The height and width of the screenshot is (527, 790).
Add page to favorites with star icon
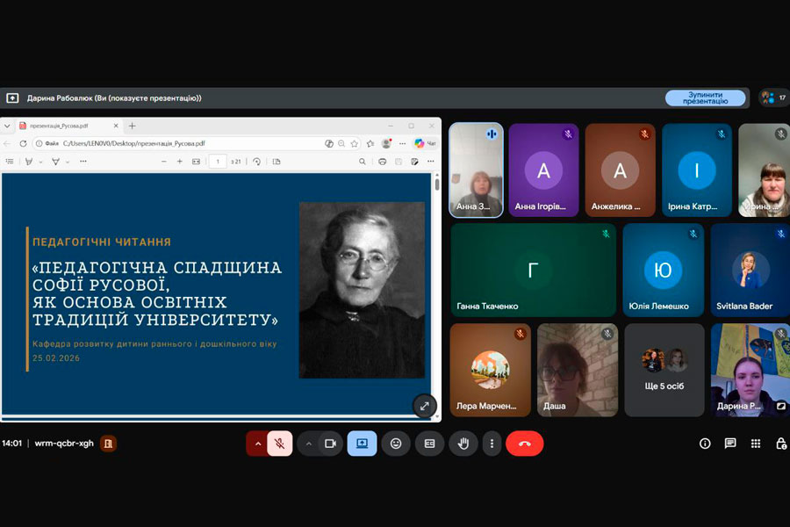[x=355, y=144]
